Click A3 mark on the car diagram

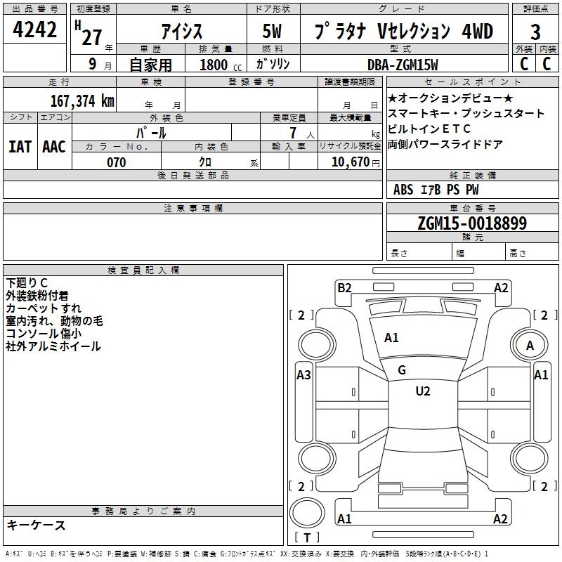click(303, 375)
